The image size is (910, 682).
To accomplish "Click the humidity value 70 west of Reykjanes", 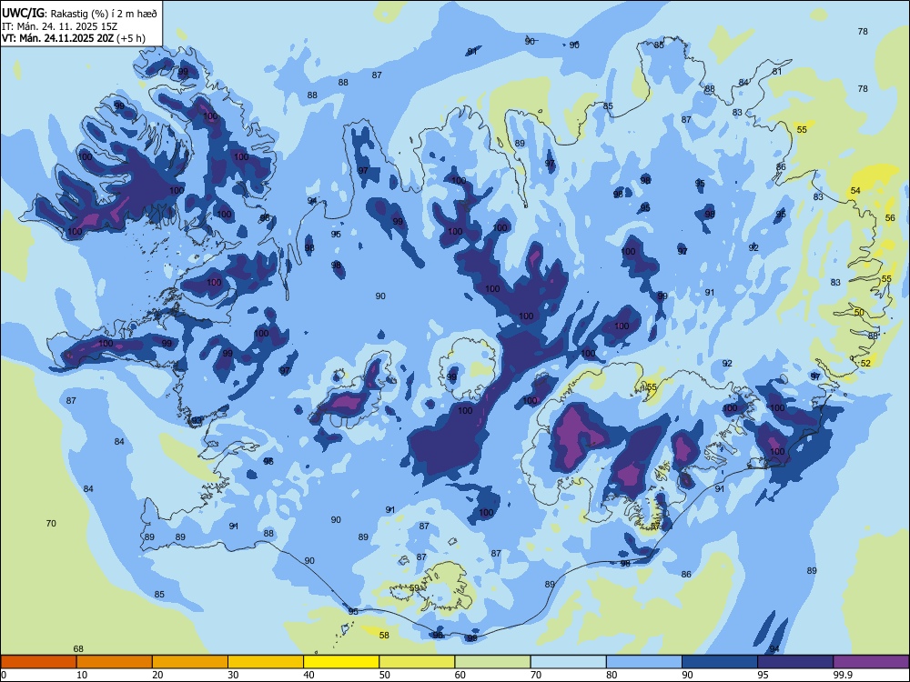I will pyautogui.click(x=51, y=524).
